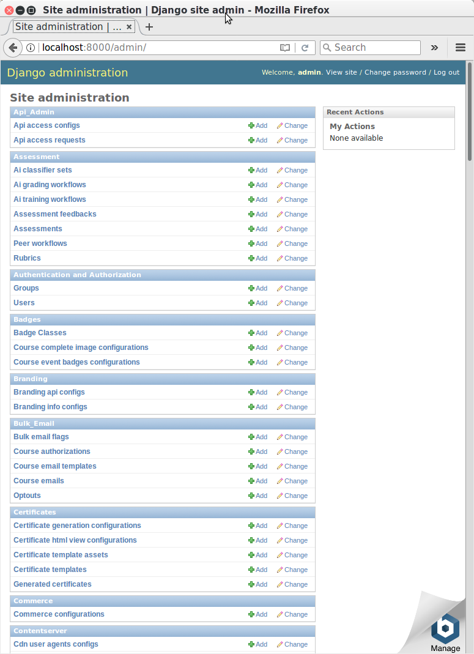Open Certificate html view configurations link

pos(75,540)
